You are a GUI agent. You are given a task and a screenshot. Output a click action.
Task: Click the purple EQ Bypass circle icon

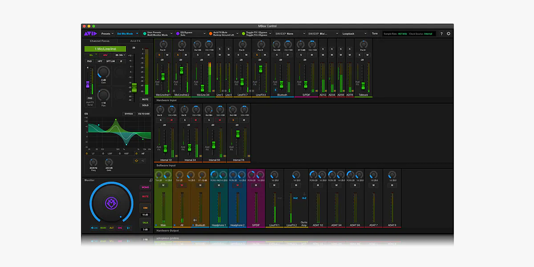pos(178,34)
